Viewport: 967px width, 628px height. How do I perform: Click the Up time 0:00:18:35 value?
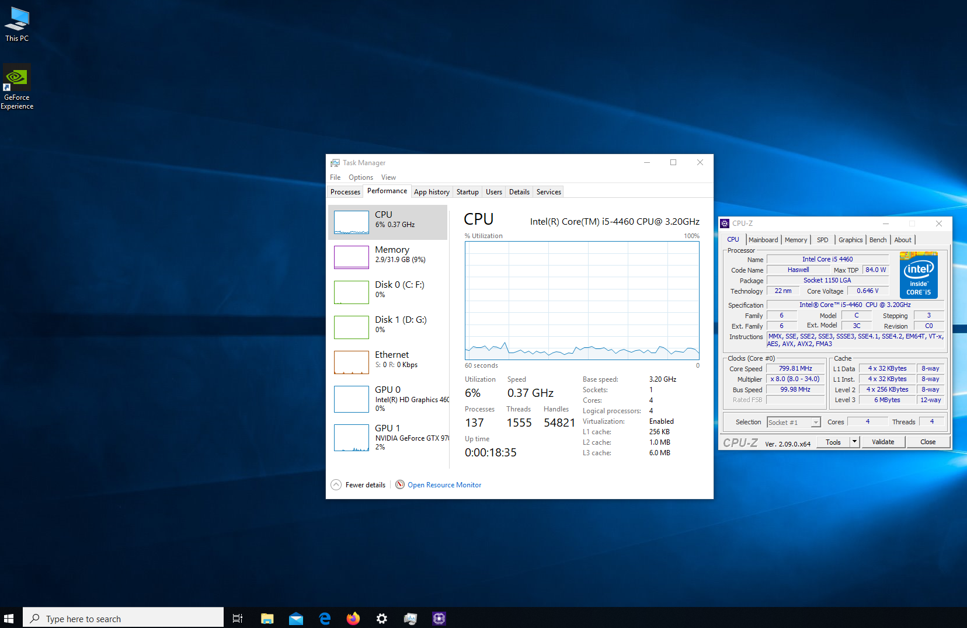coord(491,452)
